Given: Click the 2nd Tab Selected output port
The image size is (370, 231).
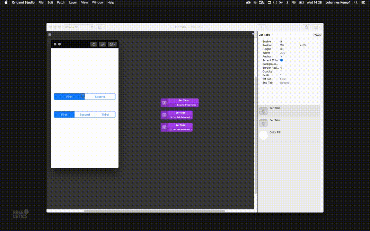Looking at the screenshot, I should [191, 129].
